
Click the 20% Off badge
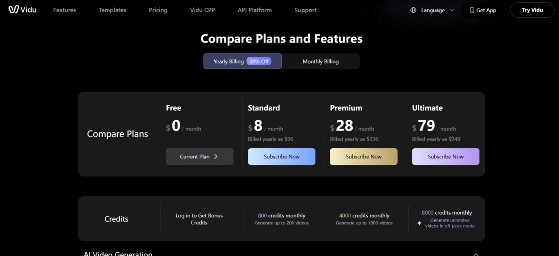click(x=259, y=61)
